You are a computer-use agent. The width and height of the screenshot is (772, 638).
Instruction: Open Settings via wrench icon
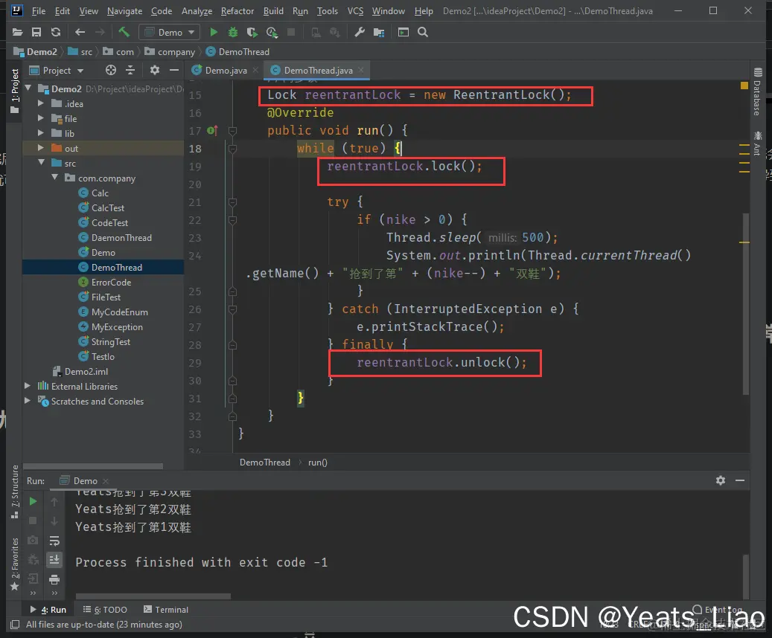(360, 33)
